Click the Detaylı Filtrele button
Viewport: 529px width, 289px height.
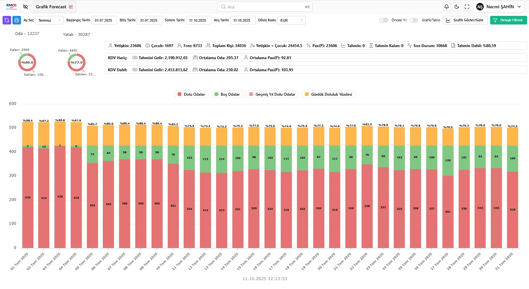click(508, 20)
